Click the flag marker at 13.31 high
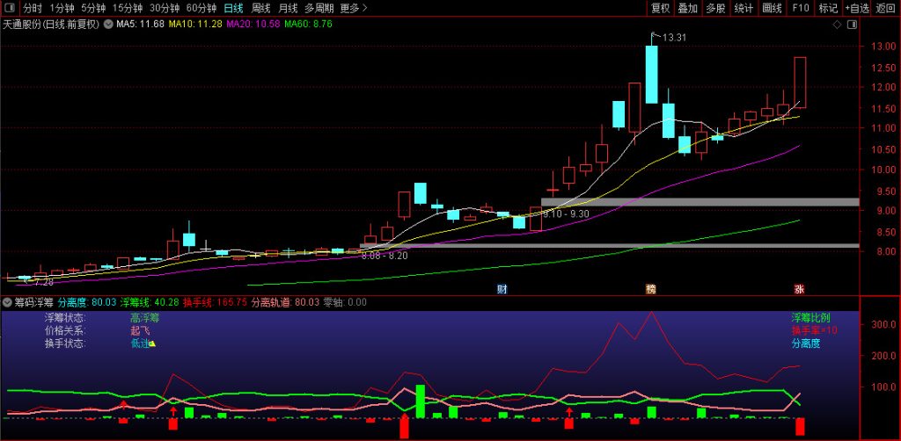 point(654,35)
